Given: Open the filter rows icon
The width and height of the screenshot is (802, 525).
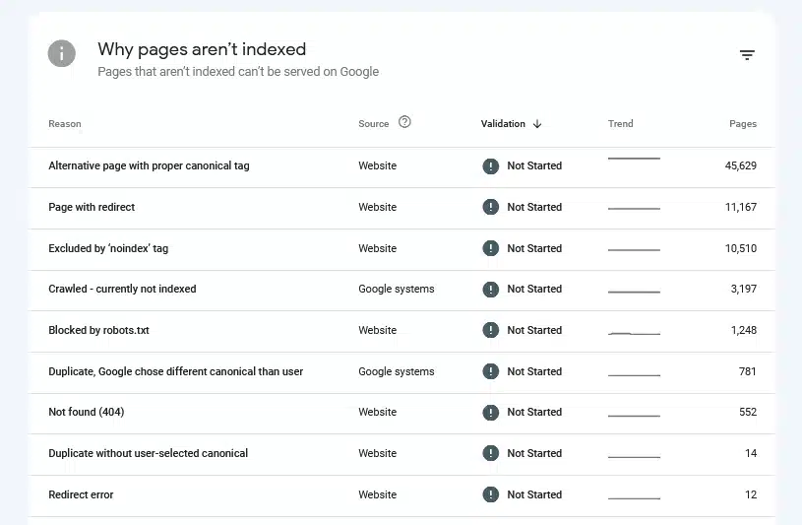Looking at the screenshot, I should point(747,55).
